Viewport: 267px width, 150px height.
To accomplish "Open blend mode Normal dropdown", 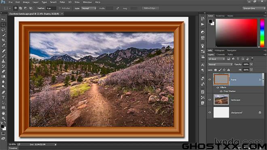I will 220,65.
